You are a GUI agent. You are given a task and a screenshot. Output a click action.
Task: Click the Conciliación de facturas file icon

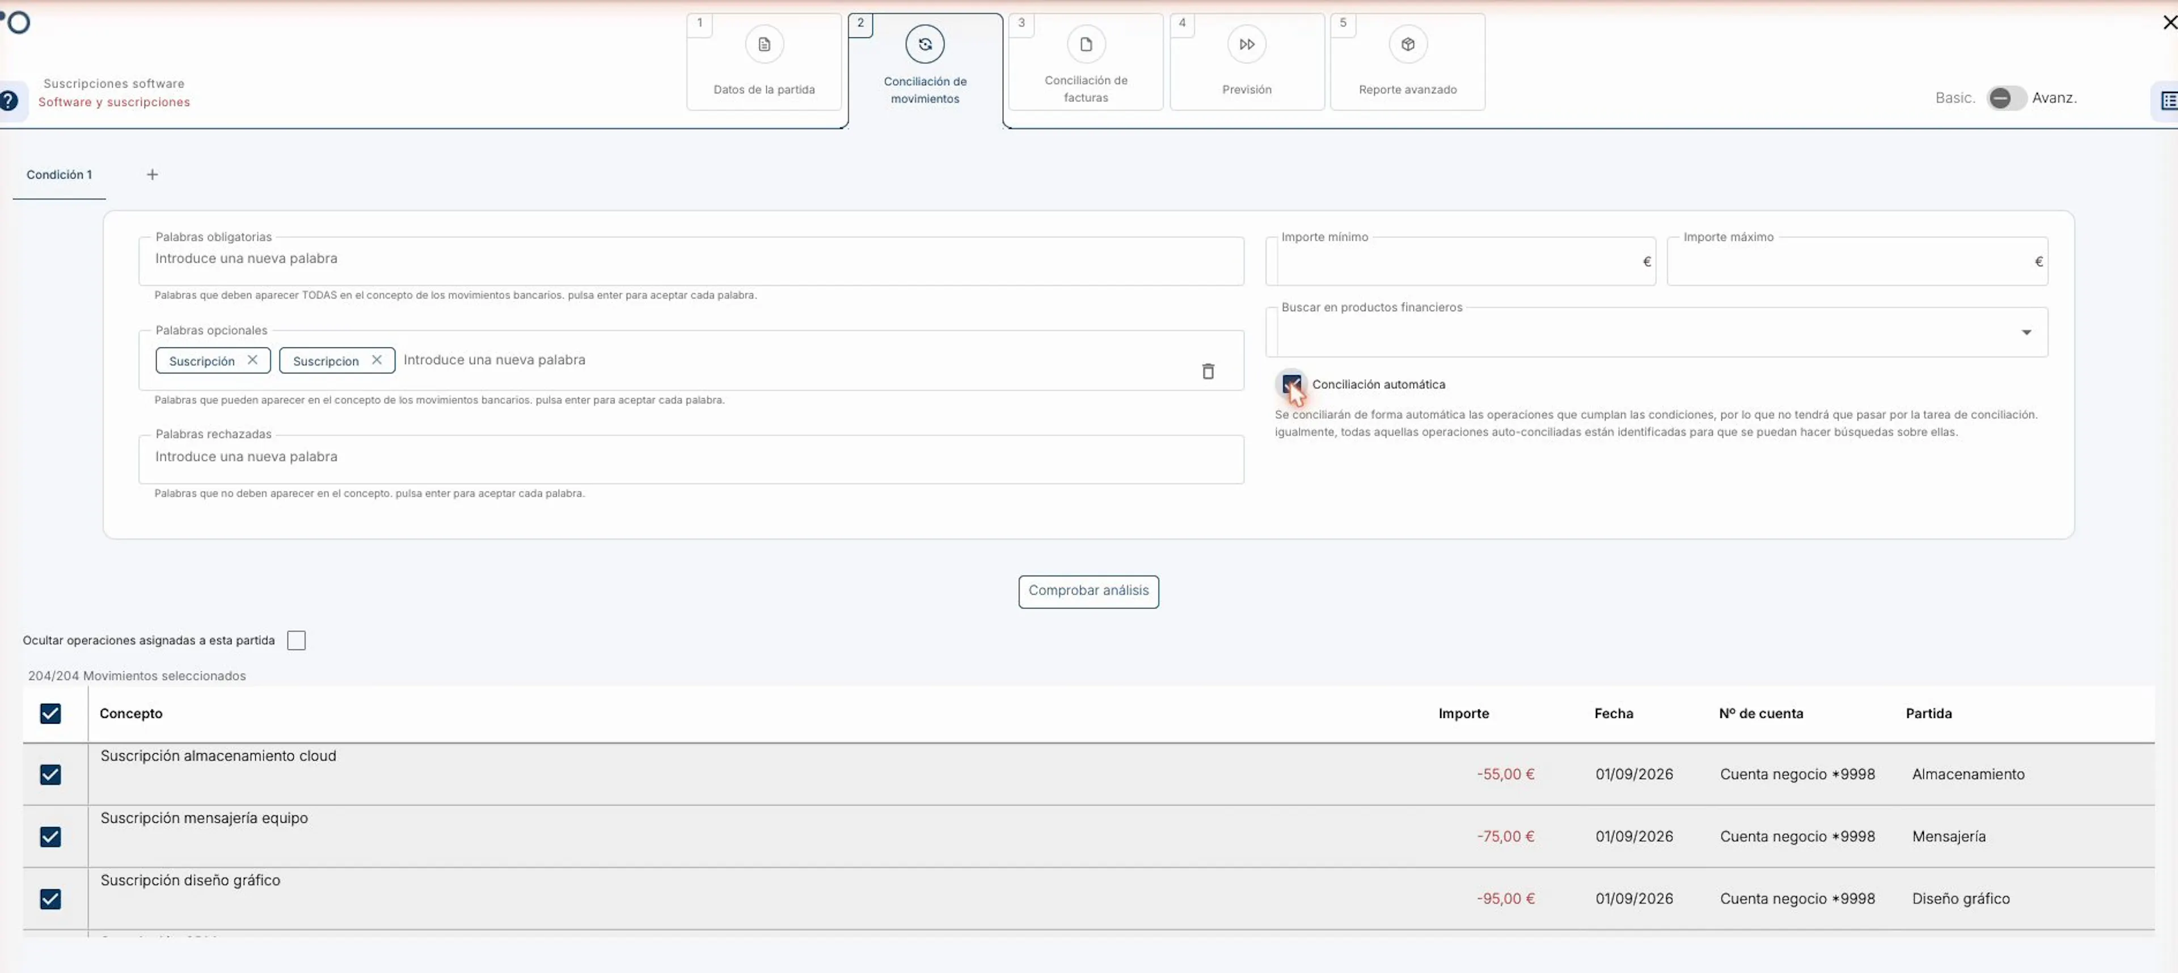click(1086, 44)
